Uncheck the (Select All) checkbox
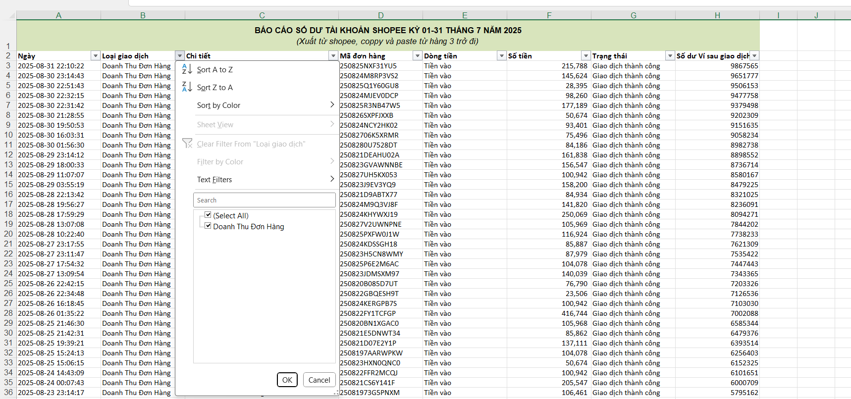 [208, 215]
